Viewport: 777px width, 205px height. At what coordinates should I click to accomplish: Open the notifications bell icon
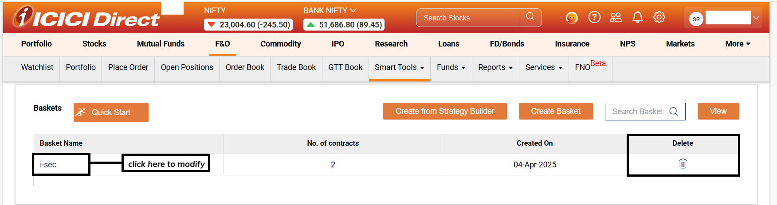pos(637,17)
